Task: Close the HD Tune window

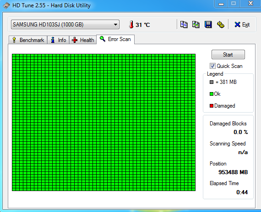Action: [x=250, y=3]
